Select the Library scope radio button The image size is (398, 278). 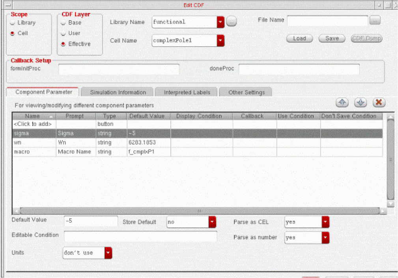tap(13, 23)
